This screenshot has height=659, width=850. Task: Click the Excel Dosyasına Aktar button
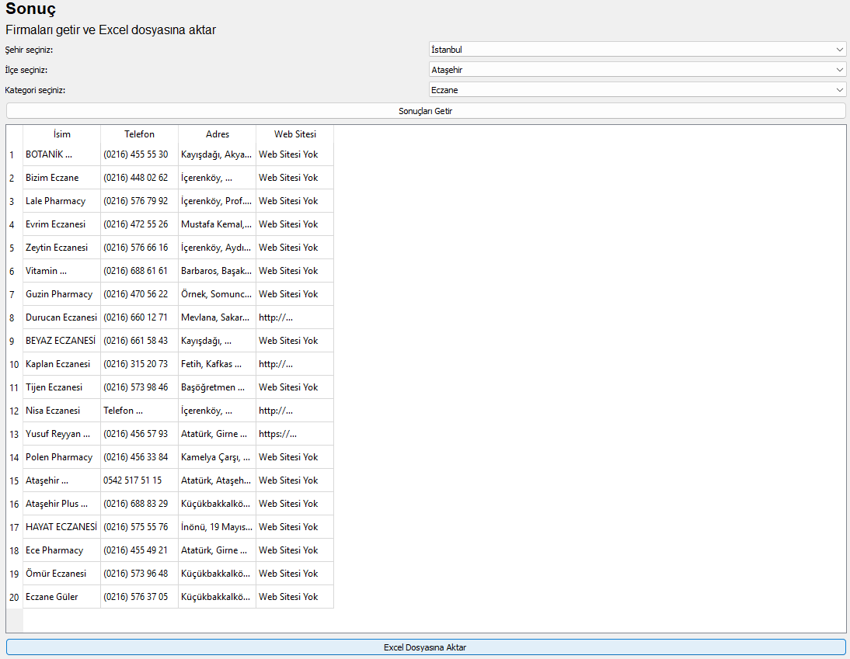pos(426,647)
